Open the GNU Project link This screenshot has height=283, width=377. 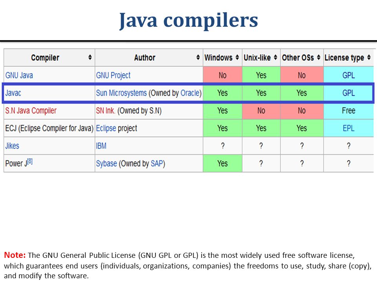pyautogui.click(x=113, y=75)
